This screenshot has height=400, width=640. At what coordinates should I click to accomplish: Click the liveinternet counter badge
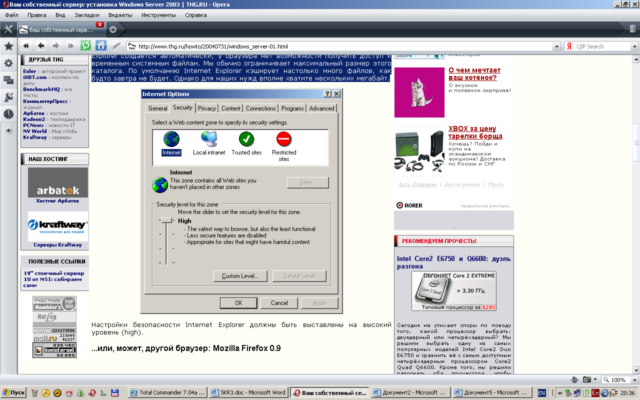click(54, 350)
